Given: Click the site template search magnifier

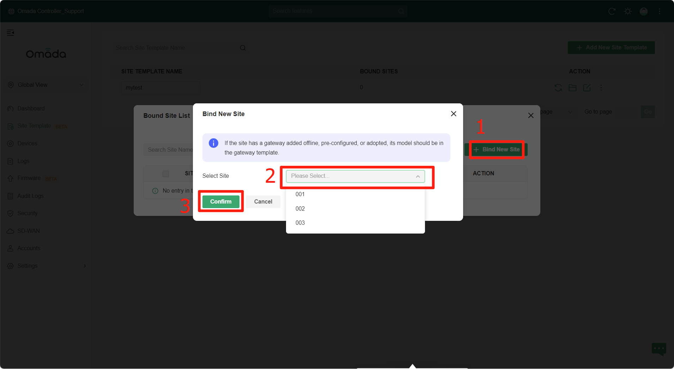Looking at the screenshot, I should point(243,48).
